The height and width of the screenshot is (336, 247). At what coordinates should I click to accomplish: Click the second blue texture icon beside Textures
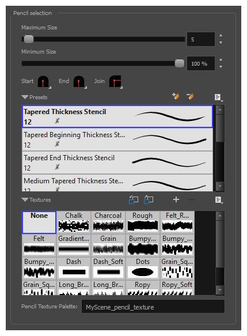[x=149, y=200]
